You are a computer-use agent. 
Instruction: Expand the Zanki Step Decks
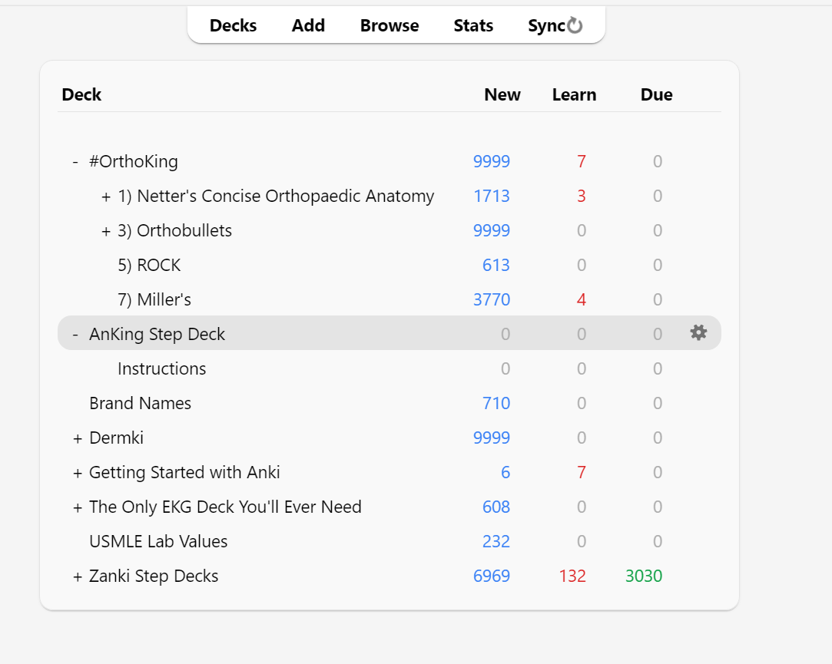[x=77, y=576]
